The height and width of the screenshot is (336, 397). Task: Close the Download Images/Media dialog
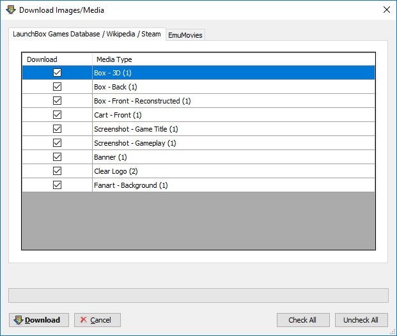pos(386,10)
